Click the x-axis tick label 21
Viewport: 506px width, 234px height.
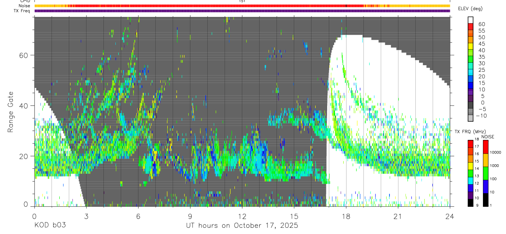click(398, 217)
